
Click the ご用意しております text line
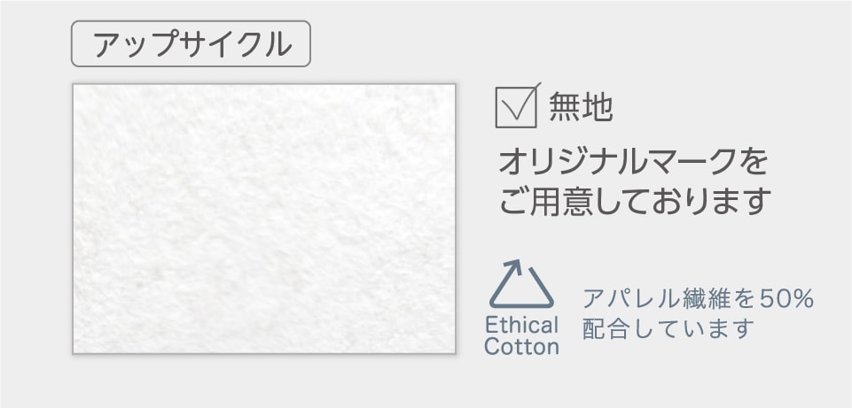pos(632,201)
